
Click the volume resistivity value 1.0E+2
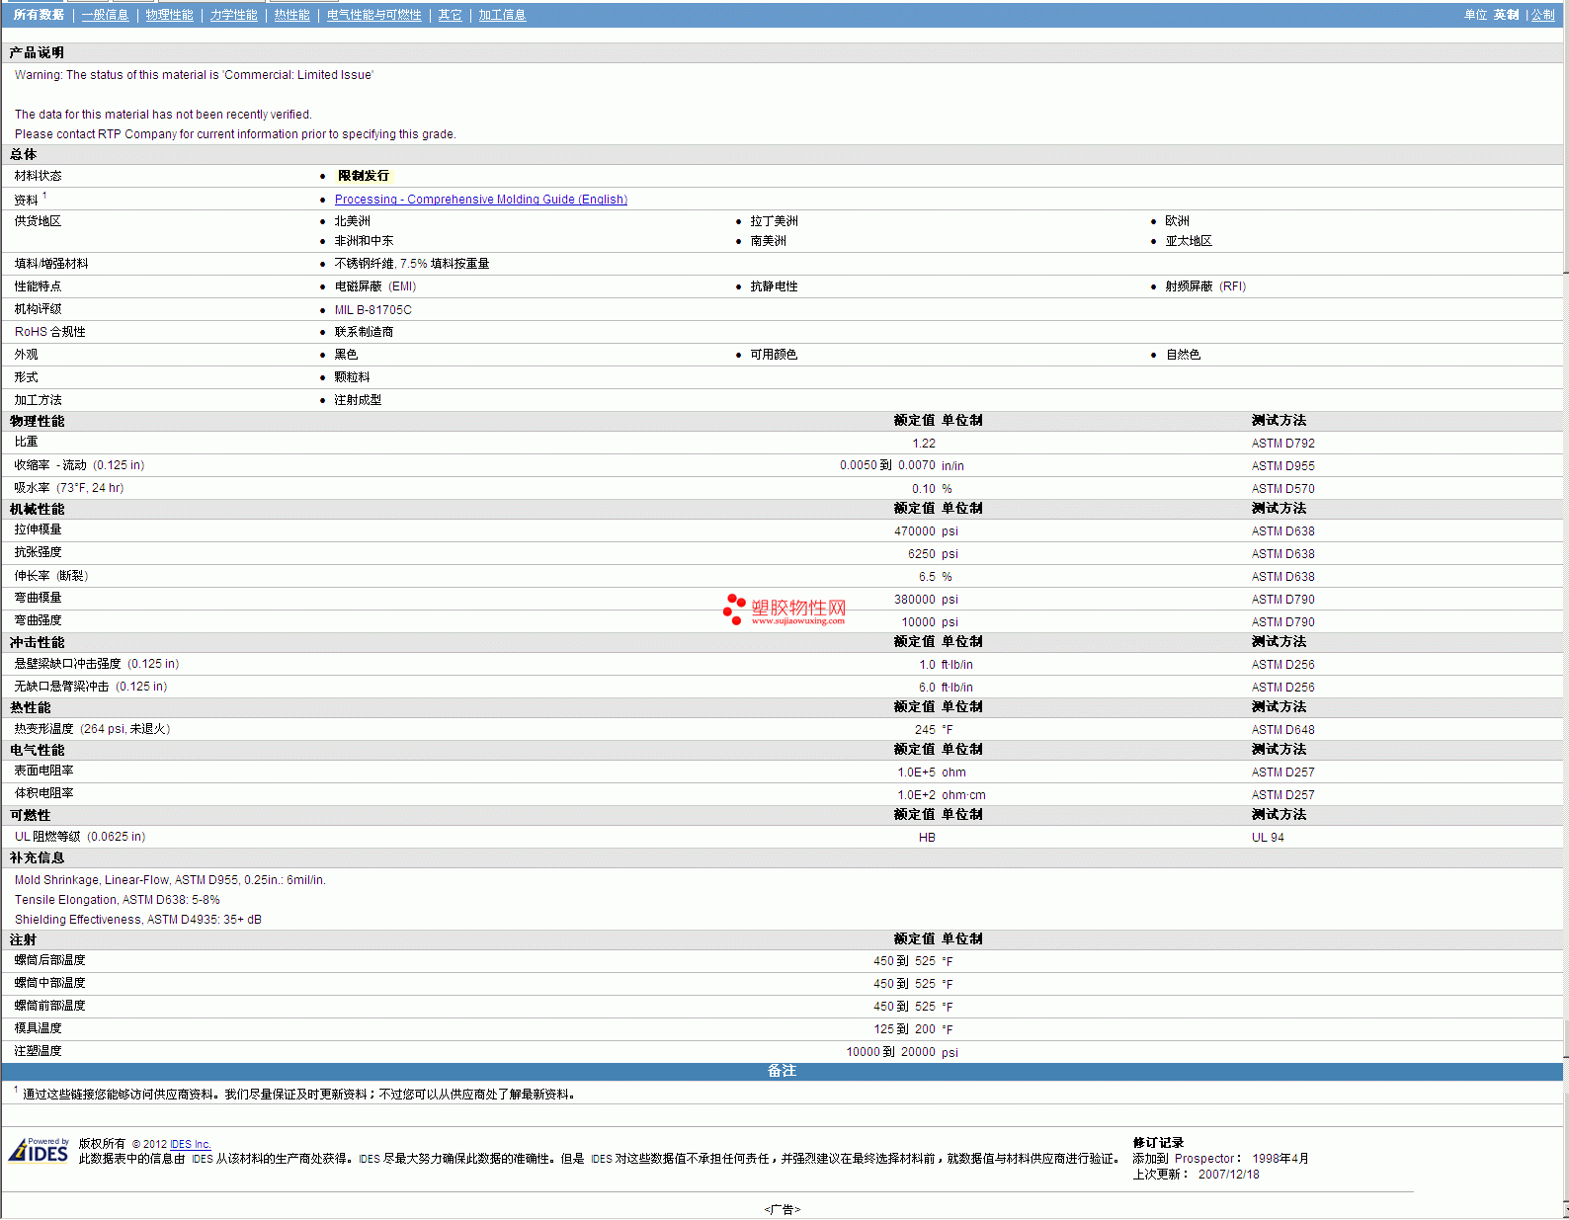coord(916,795)
